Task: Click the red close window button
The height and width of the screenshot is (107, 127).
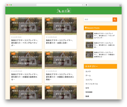Action: click(x=7, y=5)
